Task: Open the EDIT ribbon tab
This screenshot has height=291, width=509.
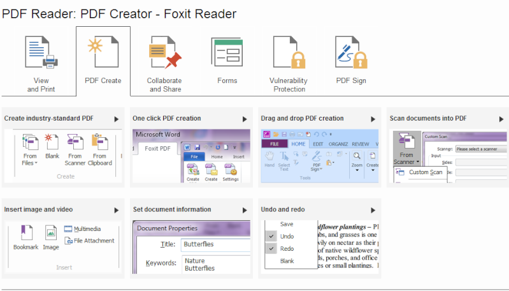Action: [318, 144]
